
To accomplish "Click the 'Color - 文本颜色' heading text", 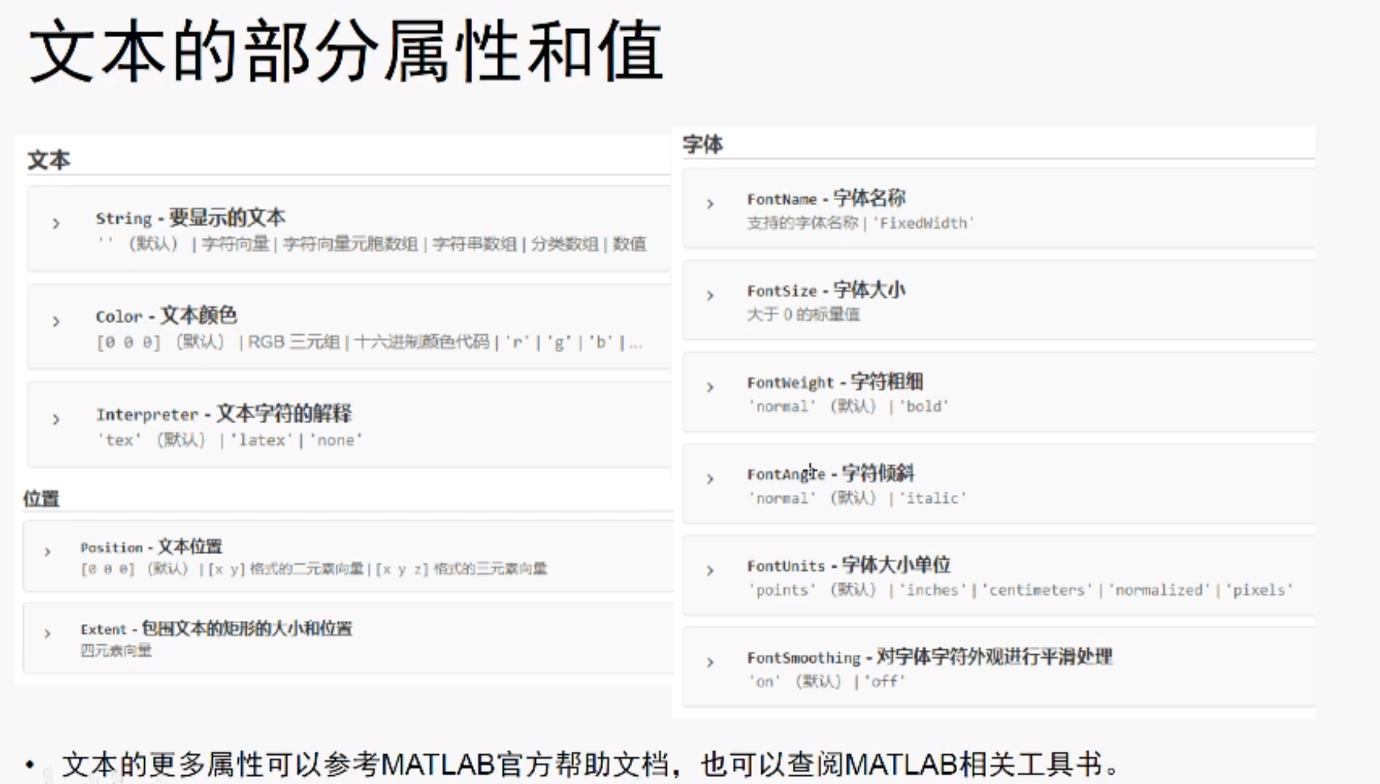I will pyautogui.click(x=166, y=316).
